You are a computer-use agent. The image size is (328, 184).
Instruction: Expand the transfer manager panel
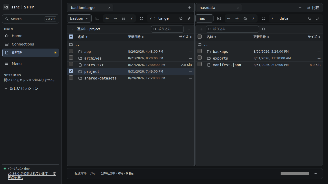tap(71, 174)
